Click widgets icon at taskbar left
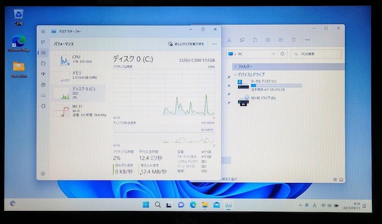This screenshot has height=224, width=382. (x=13, y=203)
